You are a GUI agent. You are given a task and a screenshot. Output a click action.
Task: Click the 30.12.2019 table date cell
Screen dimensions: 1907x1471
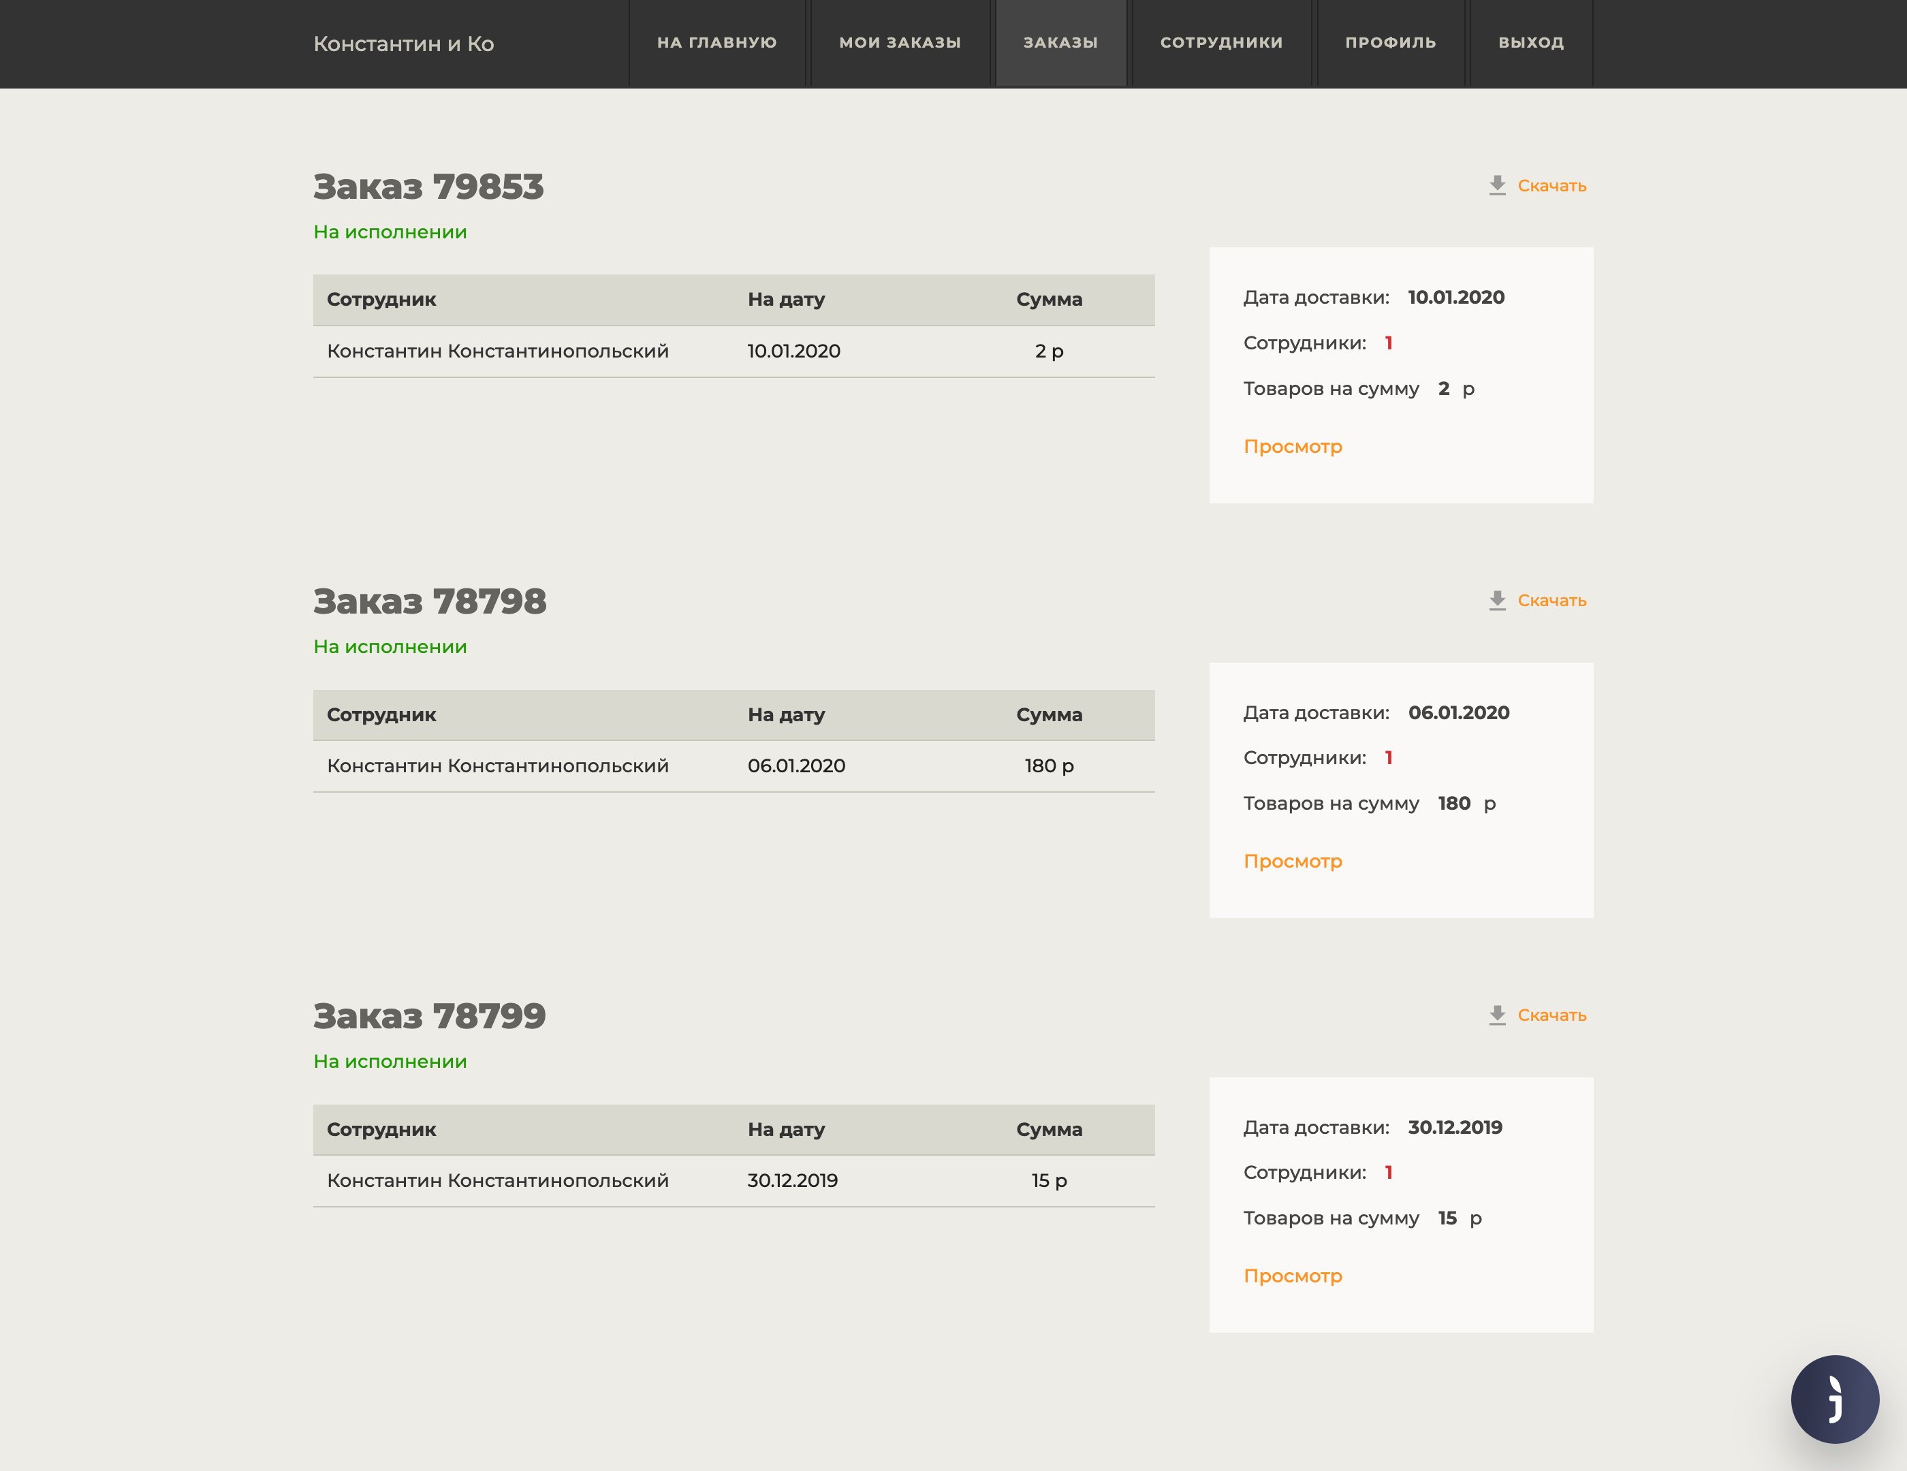coord(792,1180)
